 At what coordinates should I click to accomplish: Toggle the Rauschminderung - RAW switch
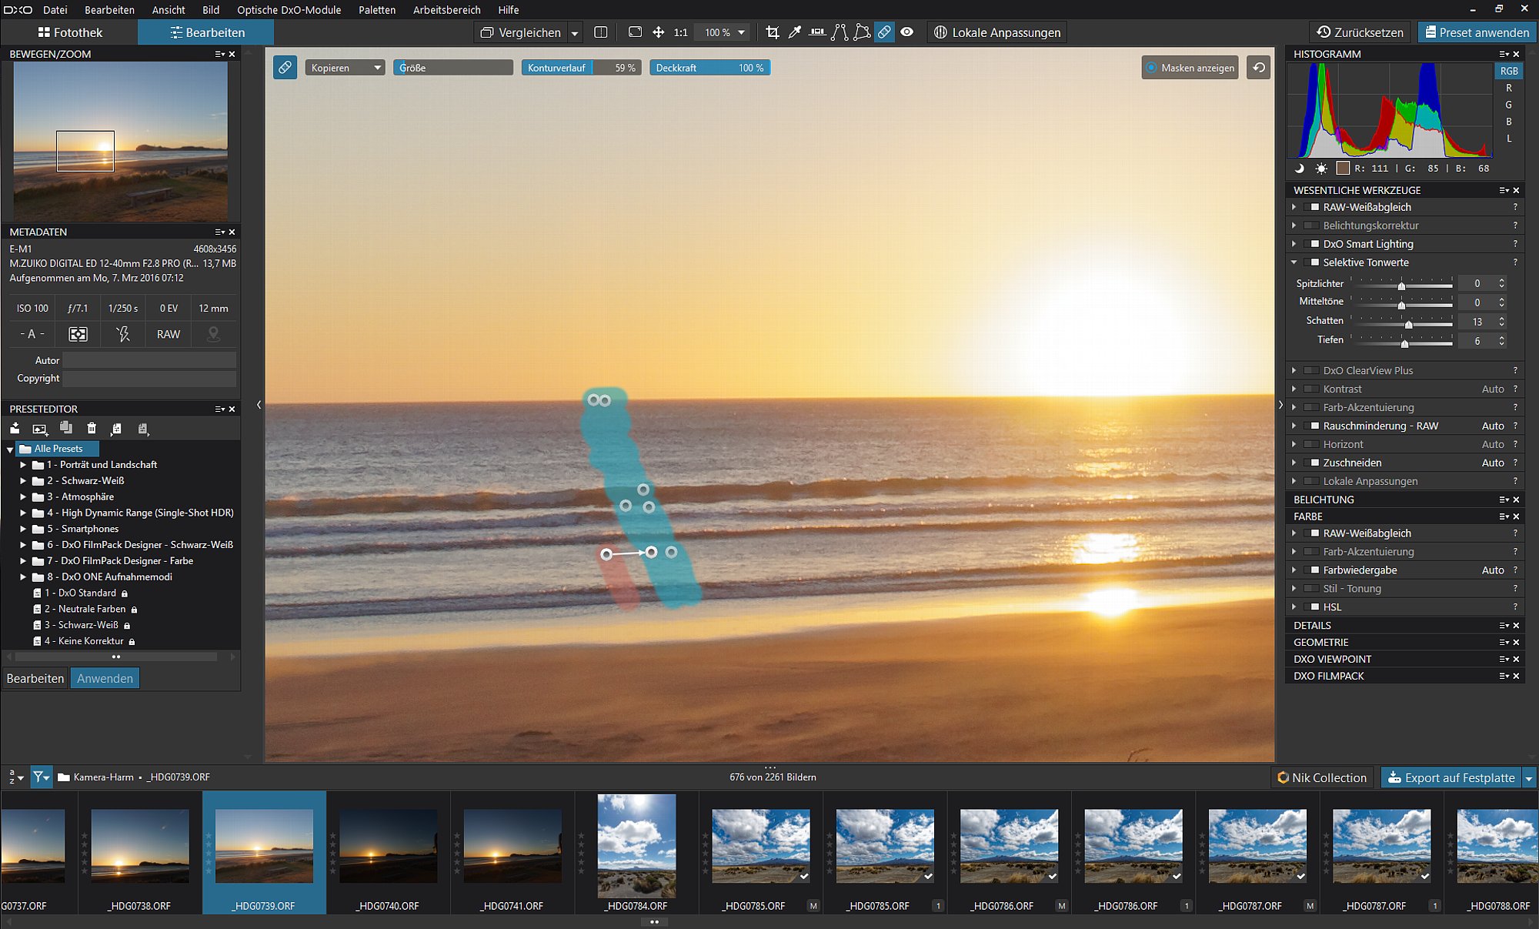pos(1312,426)
